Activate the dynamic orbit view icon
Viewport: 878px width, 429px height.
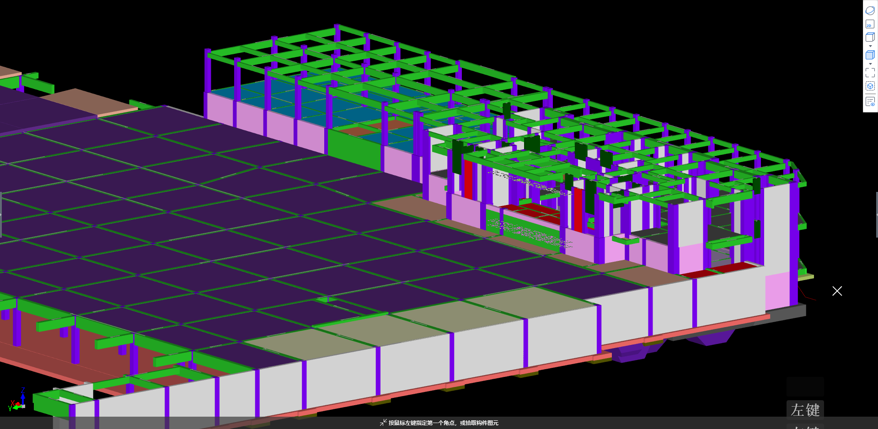coord(870,11)
